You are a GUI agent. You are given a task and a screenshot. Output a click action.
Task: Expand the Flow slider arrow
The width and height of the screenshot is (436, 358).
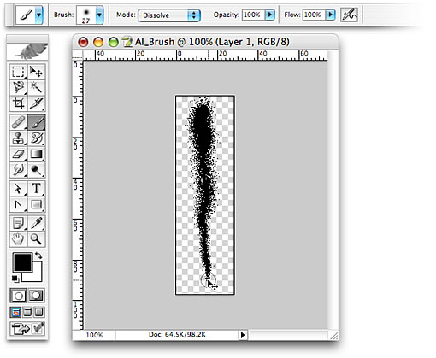coord(330,15)
